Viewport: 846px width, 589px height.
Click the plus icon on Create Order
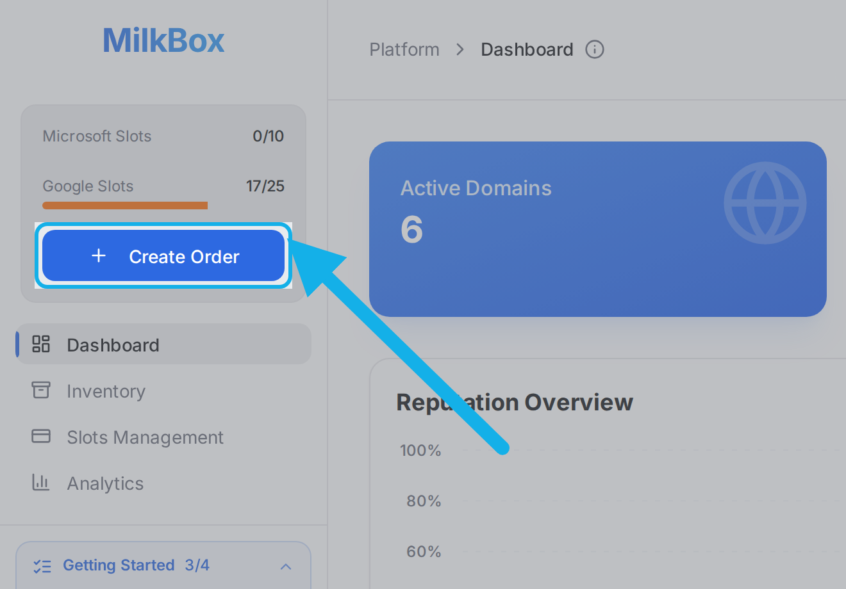(99, 256)
